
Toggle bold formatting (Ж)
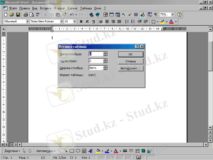pyautogui.click(x=81, y=21)
